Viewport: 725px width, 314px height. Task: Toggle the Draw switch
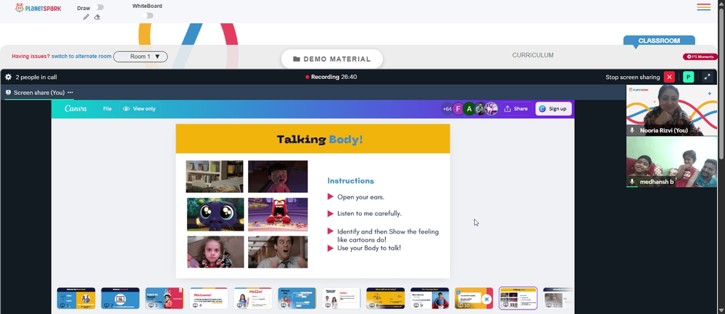[98, 7]
